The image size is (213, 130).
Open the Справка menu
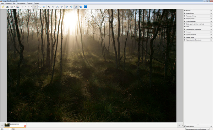coord(37,3)
